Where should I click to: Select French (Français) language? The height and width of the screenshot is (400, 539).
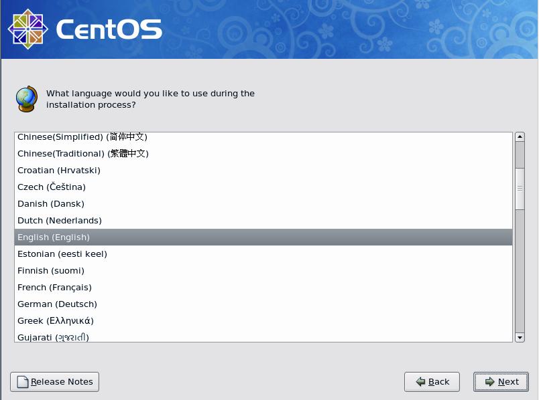pos(134,287)
